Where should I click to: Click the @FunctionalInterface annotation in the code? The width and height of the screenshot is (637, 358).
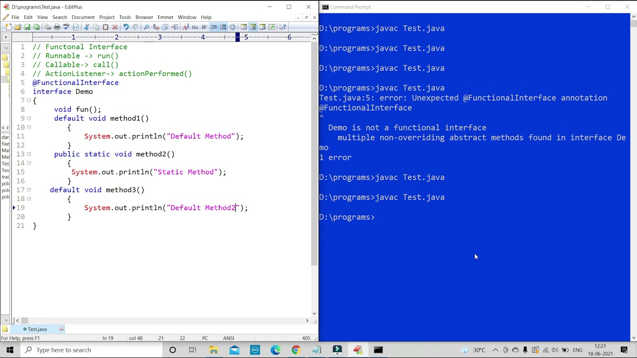76,83
